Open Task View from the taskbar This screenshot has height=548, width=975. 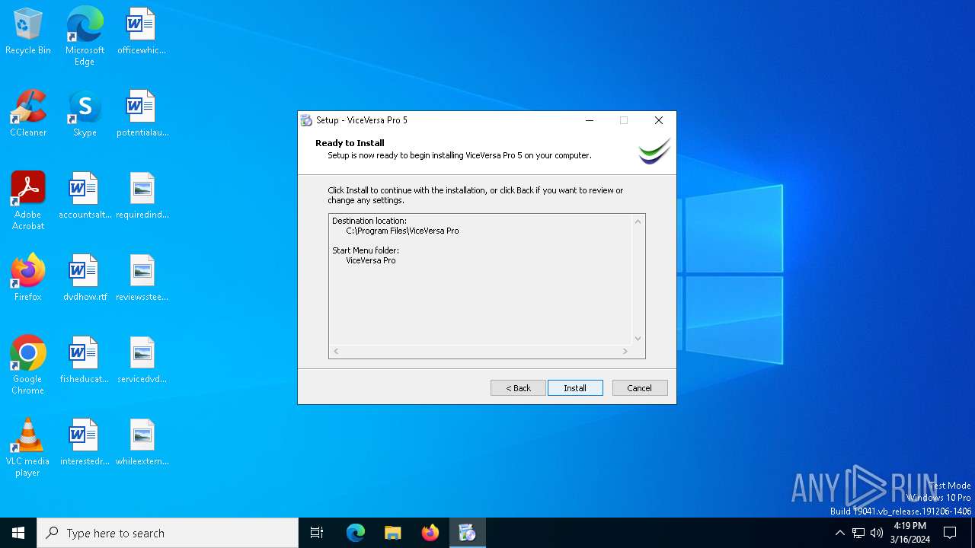click(317, 533)
